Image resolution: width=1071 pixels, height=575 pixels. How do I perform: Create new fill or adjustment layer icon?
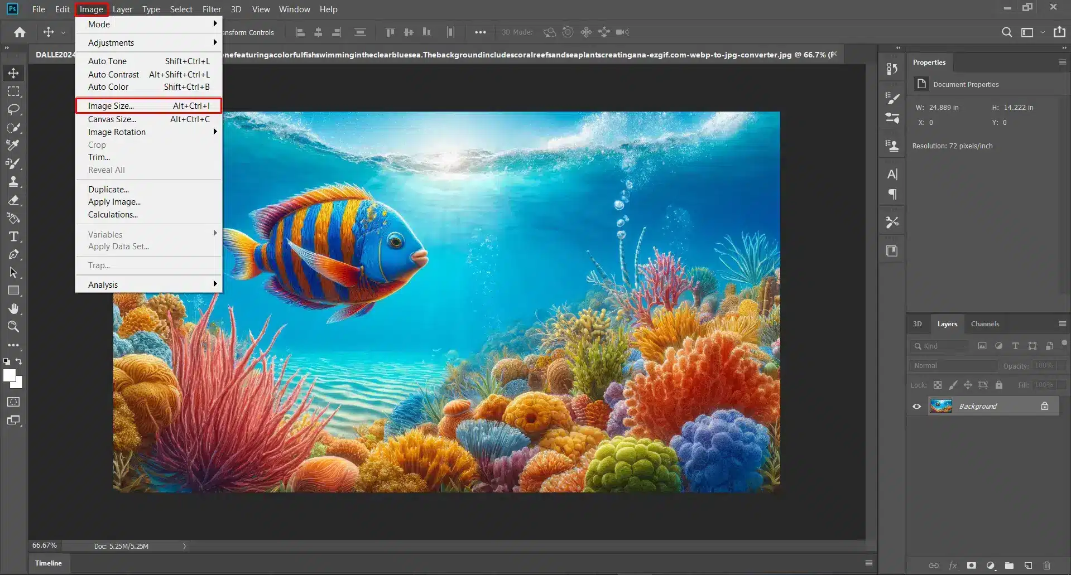click(x=991, y=566)
